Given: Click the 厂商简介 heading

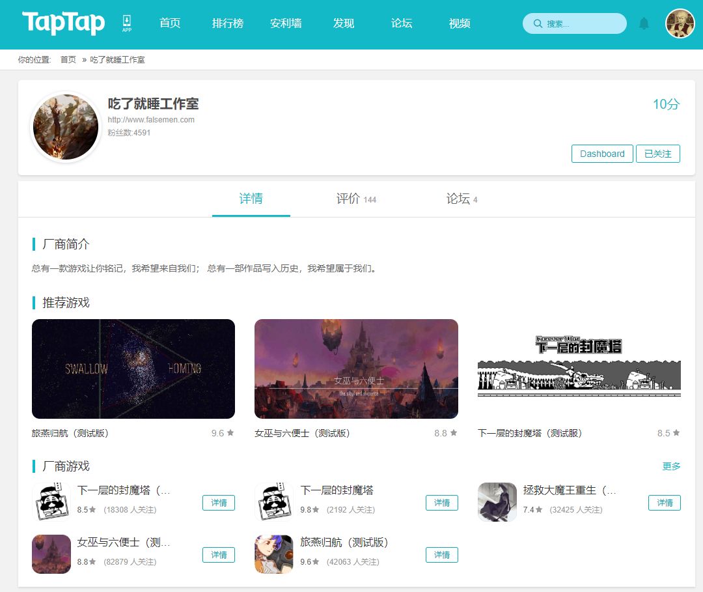Looking at the screenshot, I should pos(66,244).
